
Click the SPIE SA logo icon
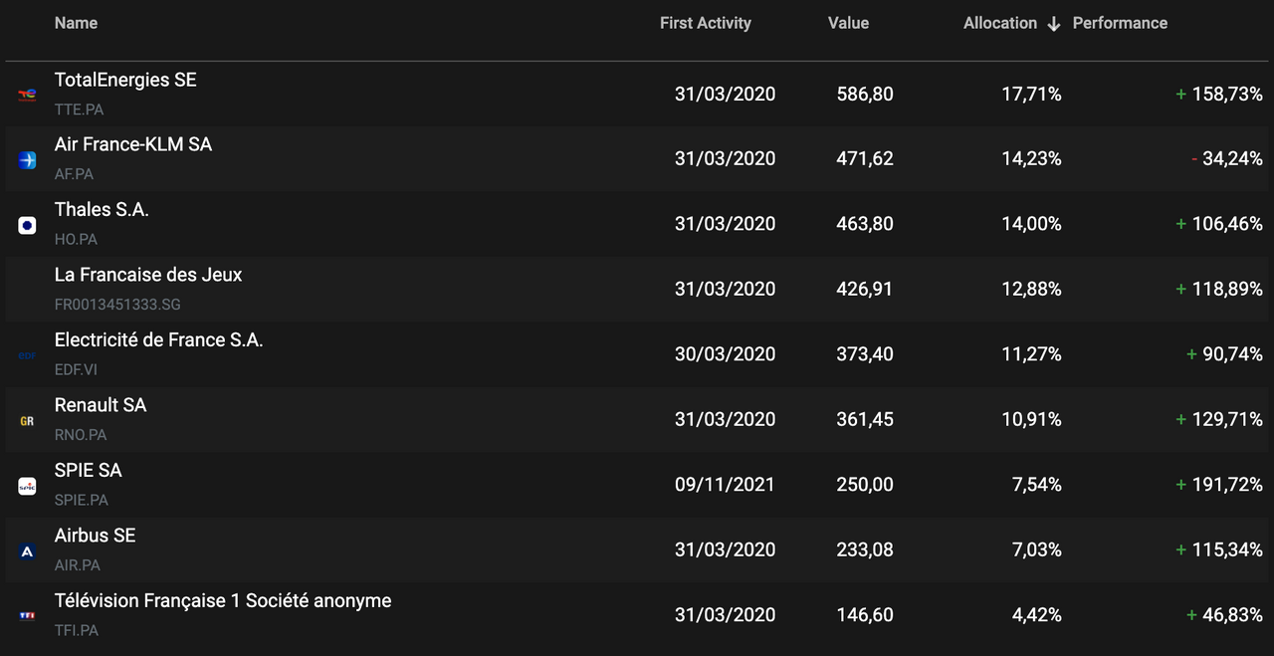tap(27, 486)
